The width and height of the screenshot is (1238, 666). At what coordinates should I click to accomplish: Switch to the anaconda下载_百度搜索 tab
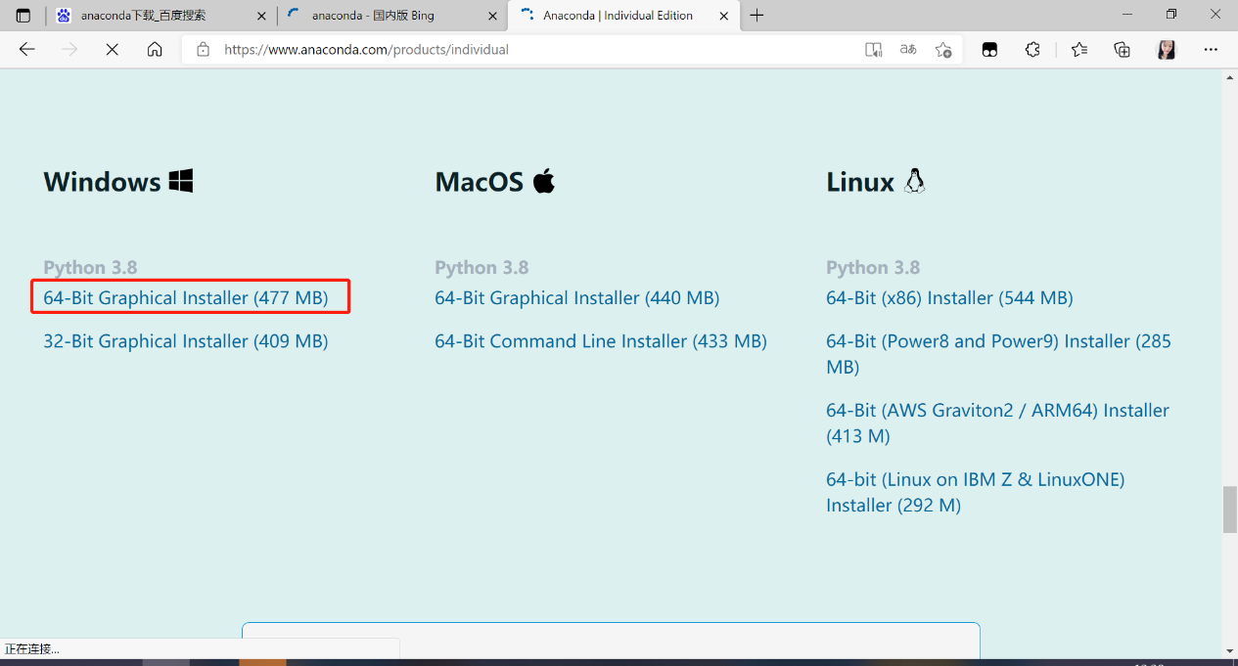coord(161,16)
